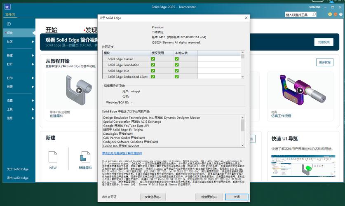Click down arrow of modules list scrollbar
This screenshot has width=345, height=206.
[242, 77]
